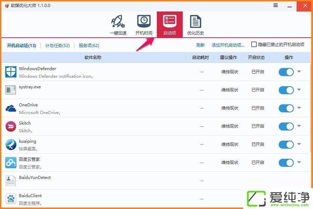Open the 一键加速 rocket icon
The height and width of the screenshot is (209, 313).
pos(118,22)
